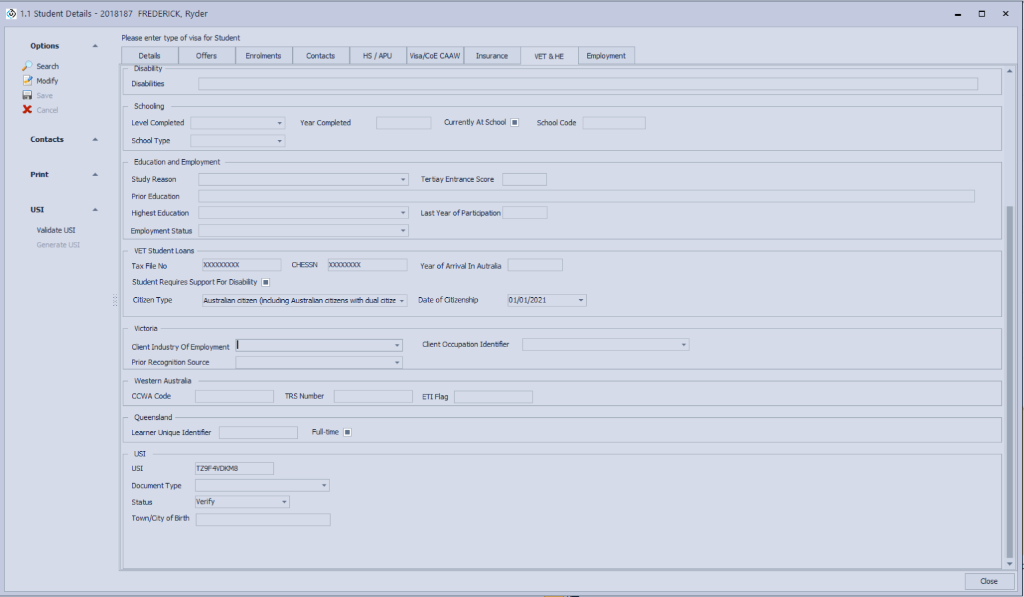Toggle the Currently At School checkbox
Viewport: 1024px width, 597px height.
point(515,121)
